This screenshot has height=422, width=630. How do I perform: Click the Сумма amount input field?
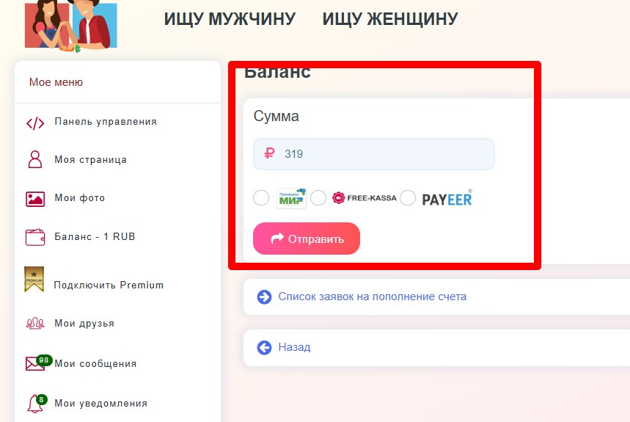tap(373, 154)
